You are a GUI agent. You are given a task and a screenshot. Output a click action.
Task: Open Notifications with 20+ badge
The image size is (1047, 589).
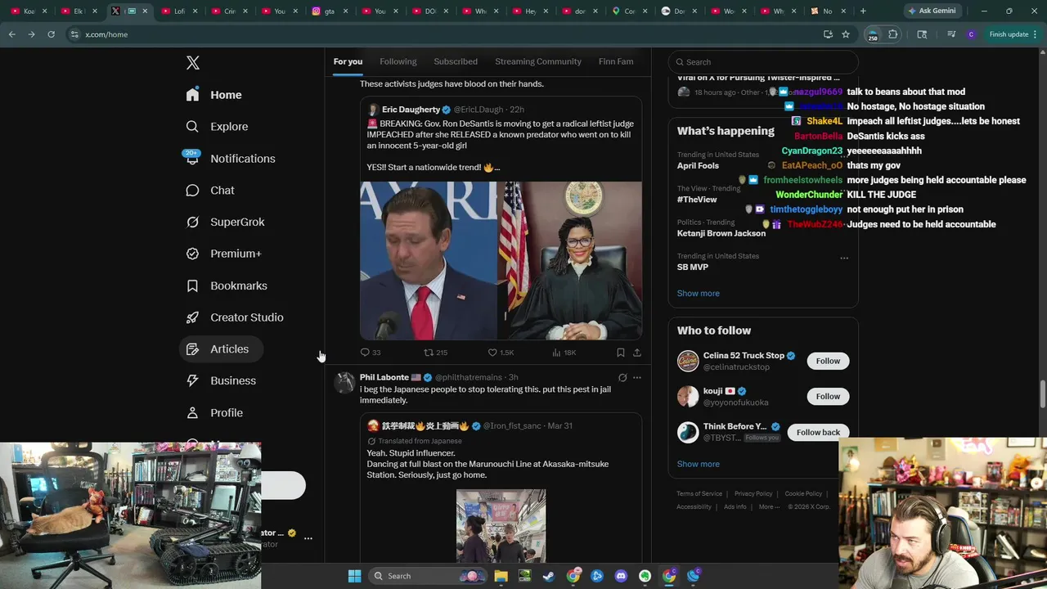tap(230, 159)
